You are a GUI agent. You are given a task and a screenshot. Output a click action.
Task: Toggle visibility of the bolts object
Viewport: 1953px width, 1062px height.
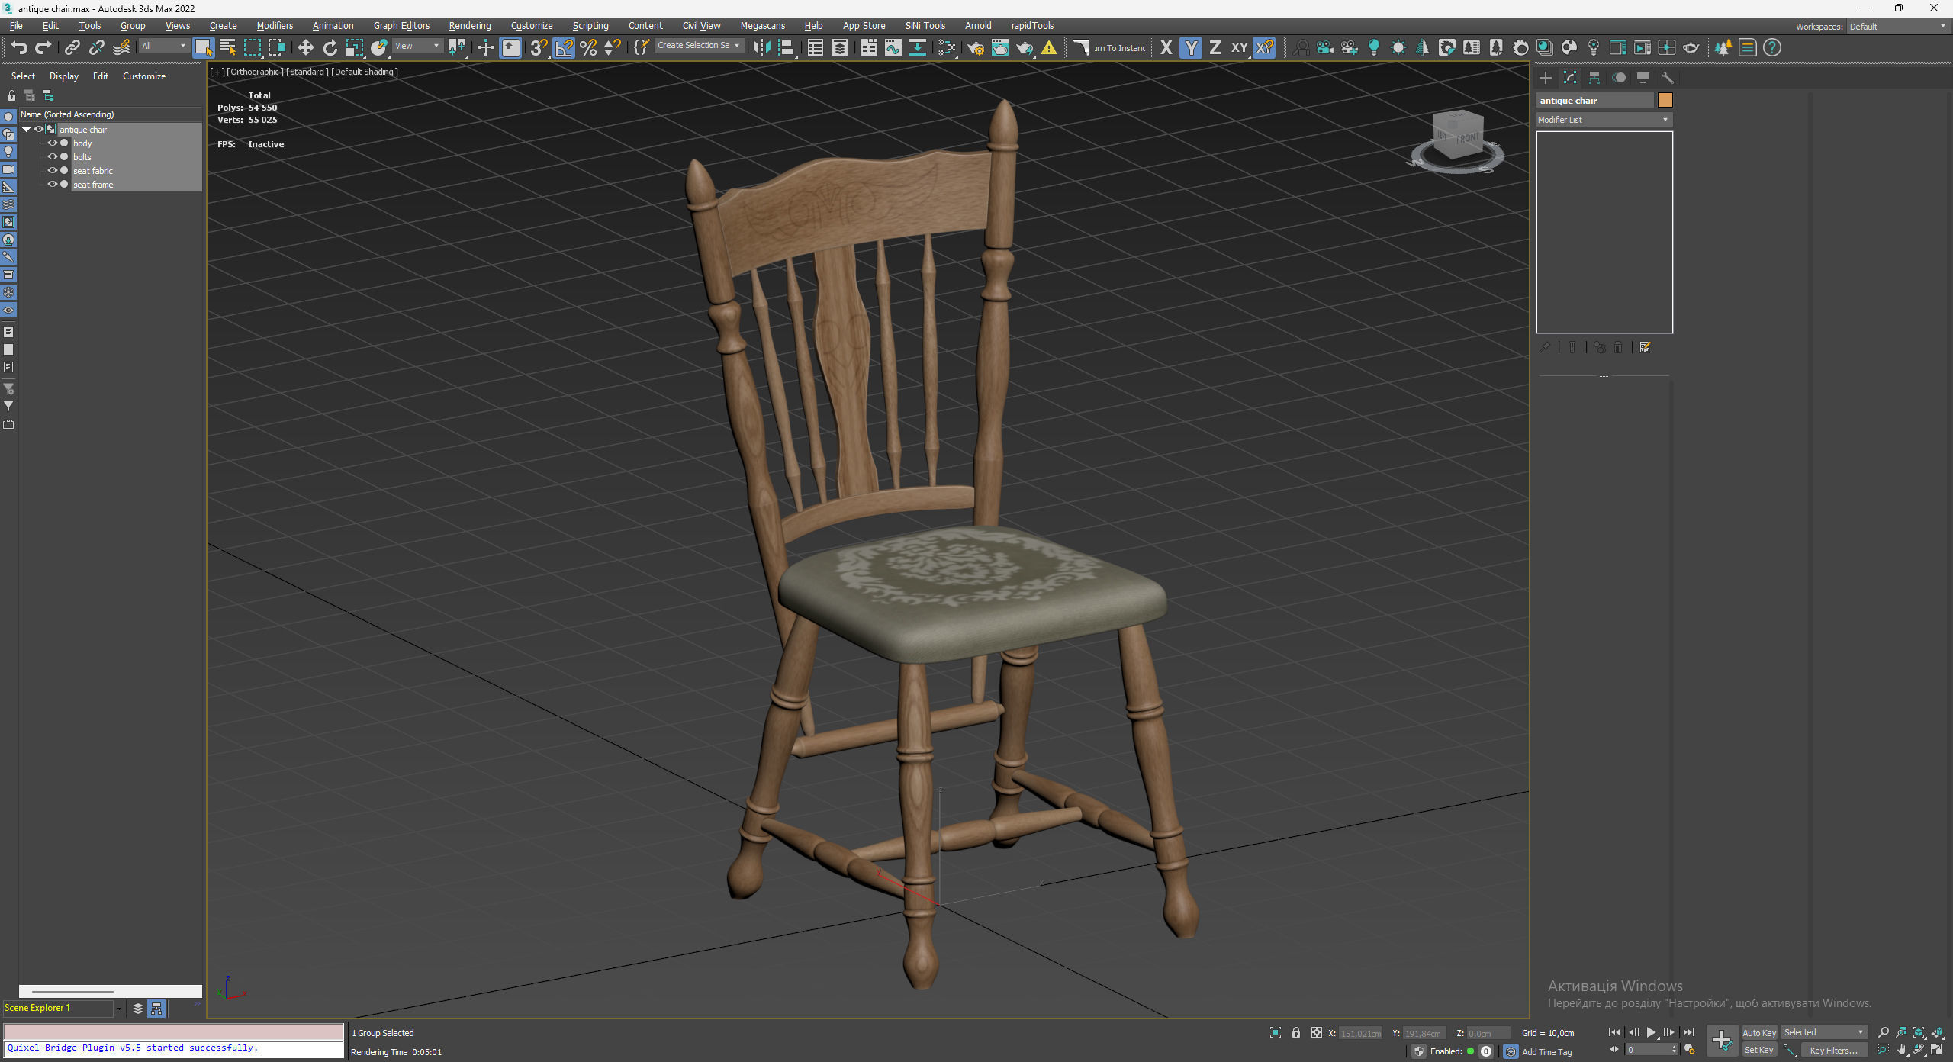(x=53, y=157)
